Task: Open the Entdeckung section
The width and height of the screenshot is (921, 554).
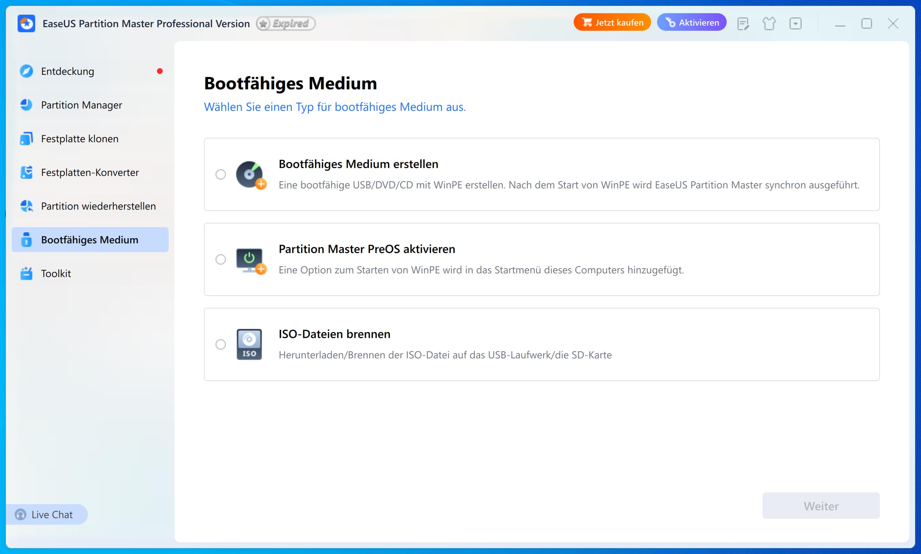Action: 90,71
